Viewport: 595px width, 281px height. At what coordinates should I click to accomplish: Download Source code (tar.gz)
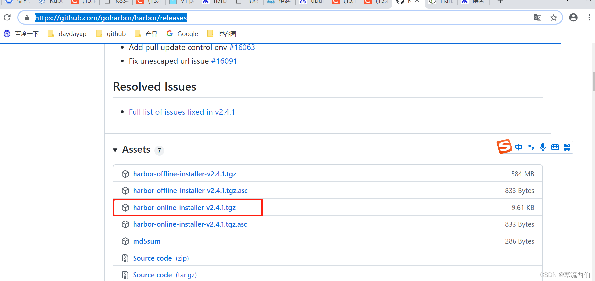[165, 275]
